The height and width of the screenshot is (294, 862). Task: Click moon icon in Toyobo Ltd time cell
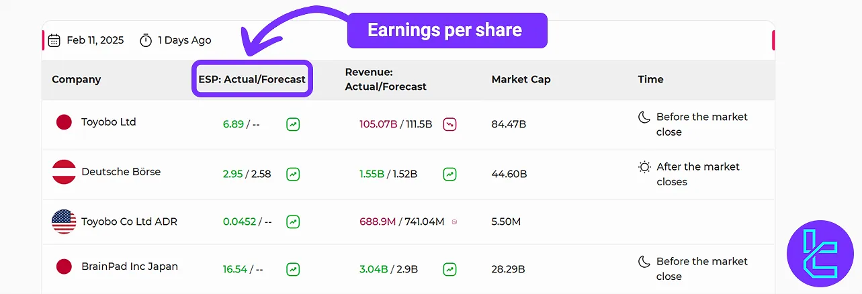(644, 117)
